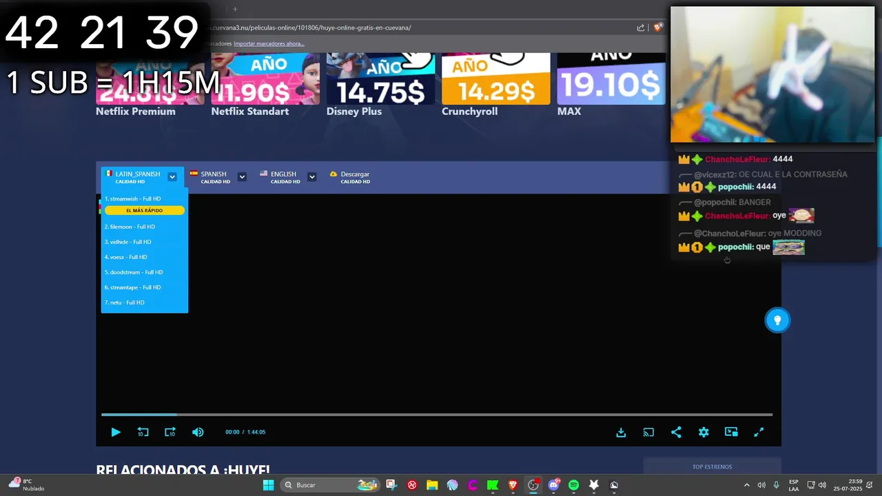Click the share icon in address bar
The width and height of the screenshot is (882, 496).
pyautogui.click(x=641, y=28)
